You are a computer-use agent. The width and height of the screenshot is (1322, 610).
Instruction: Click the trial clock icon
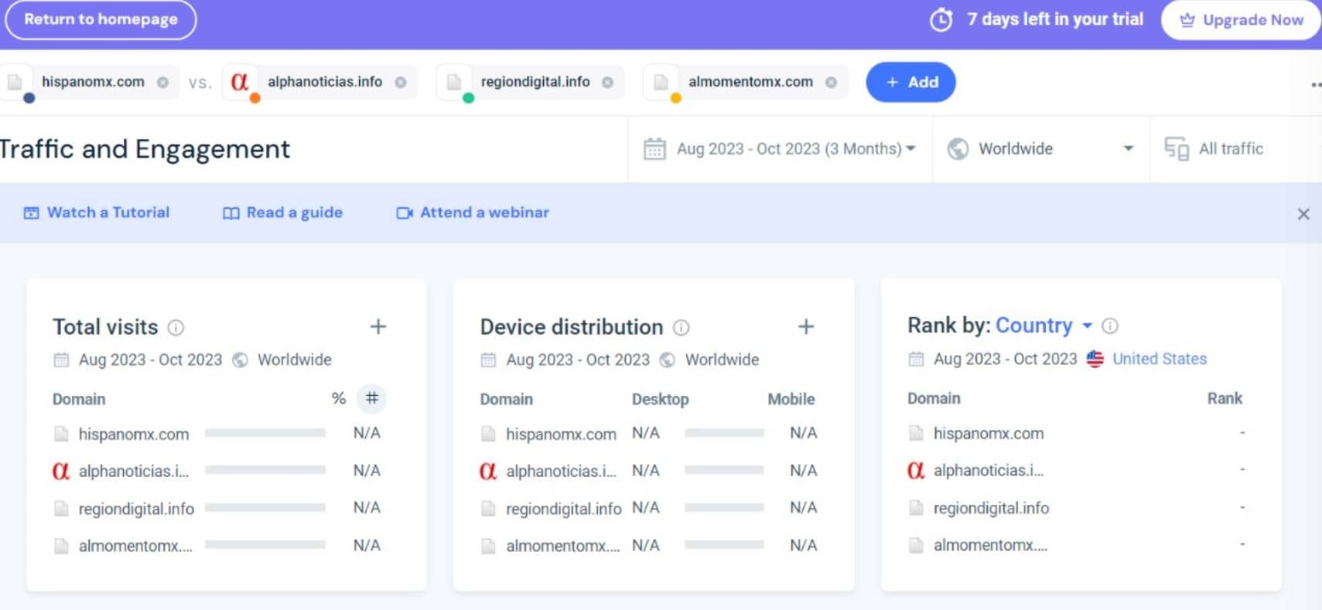(941, 20)
